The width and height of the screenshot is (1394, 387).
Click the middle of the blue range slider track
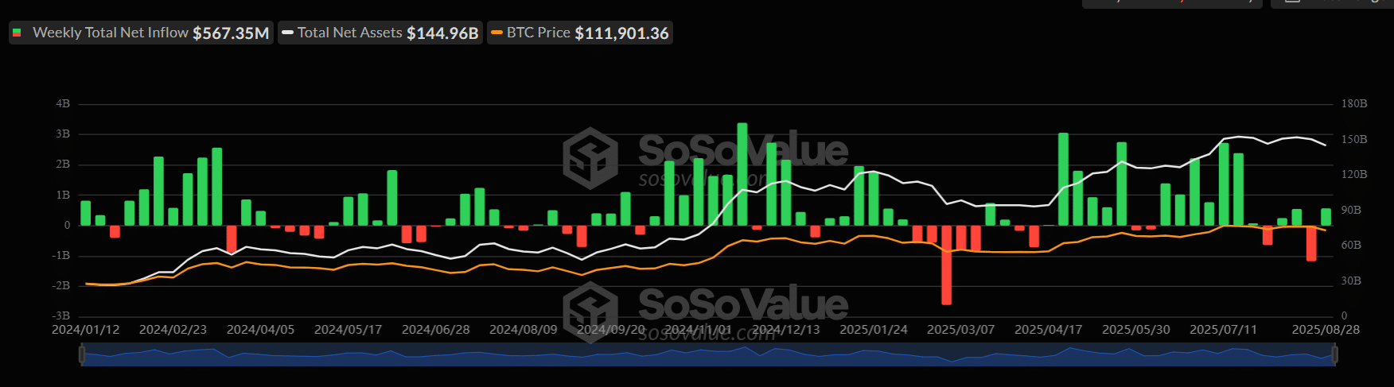(708, 355)
